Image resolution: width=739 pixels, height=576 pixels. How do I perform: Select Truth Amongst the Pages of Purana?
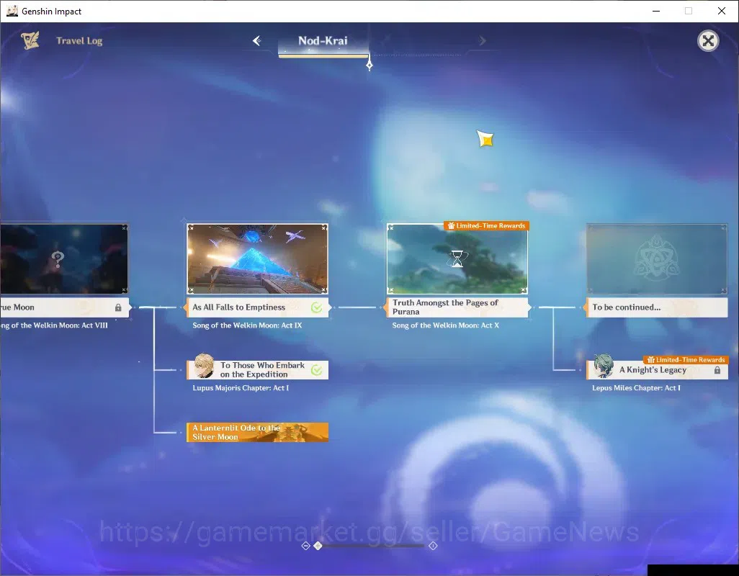point(457,307)
